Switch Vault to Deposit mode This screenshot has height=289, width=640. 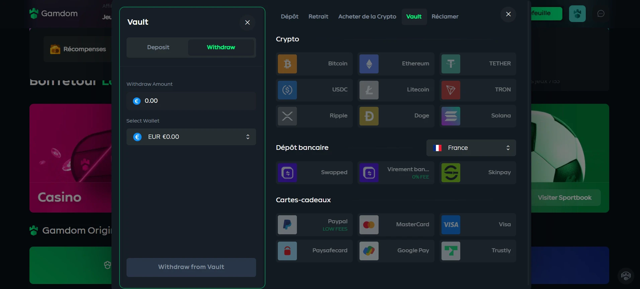158,47
